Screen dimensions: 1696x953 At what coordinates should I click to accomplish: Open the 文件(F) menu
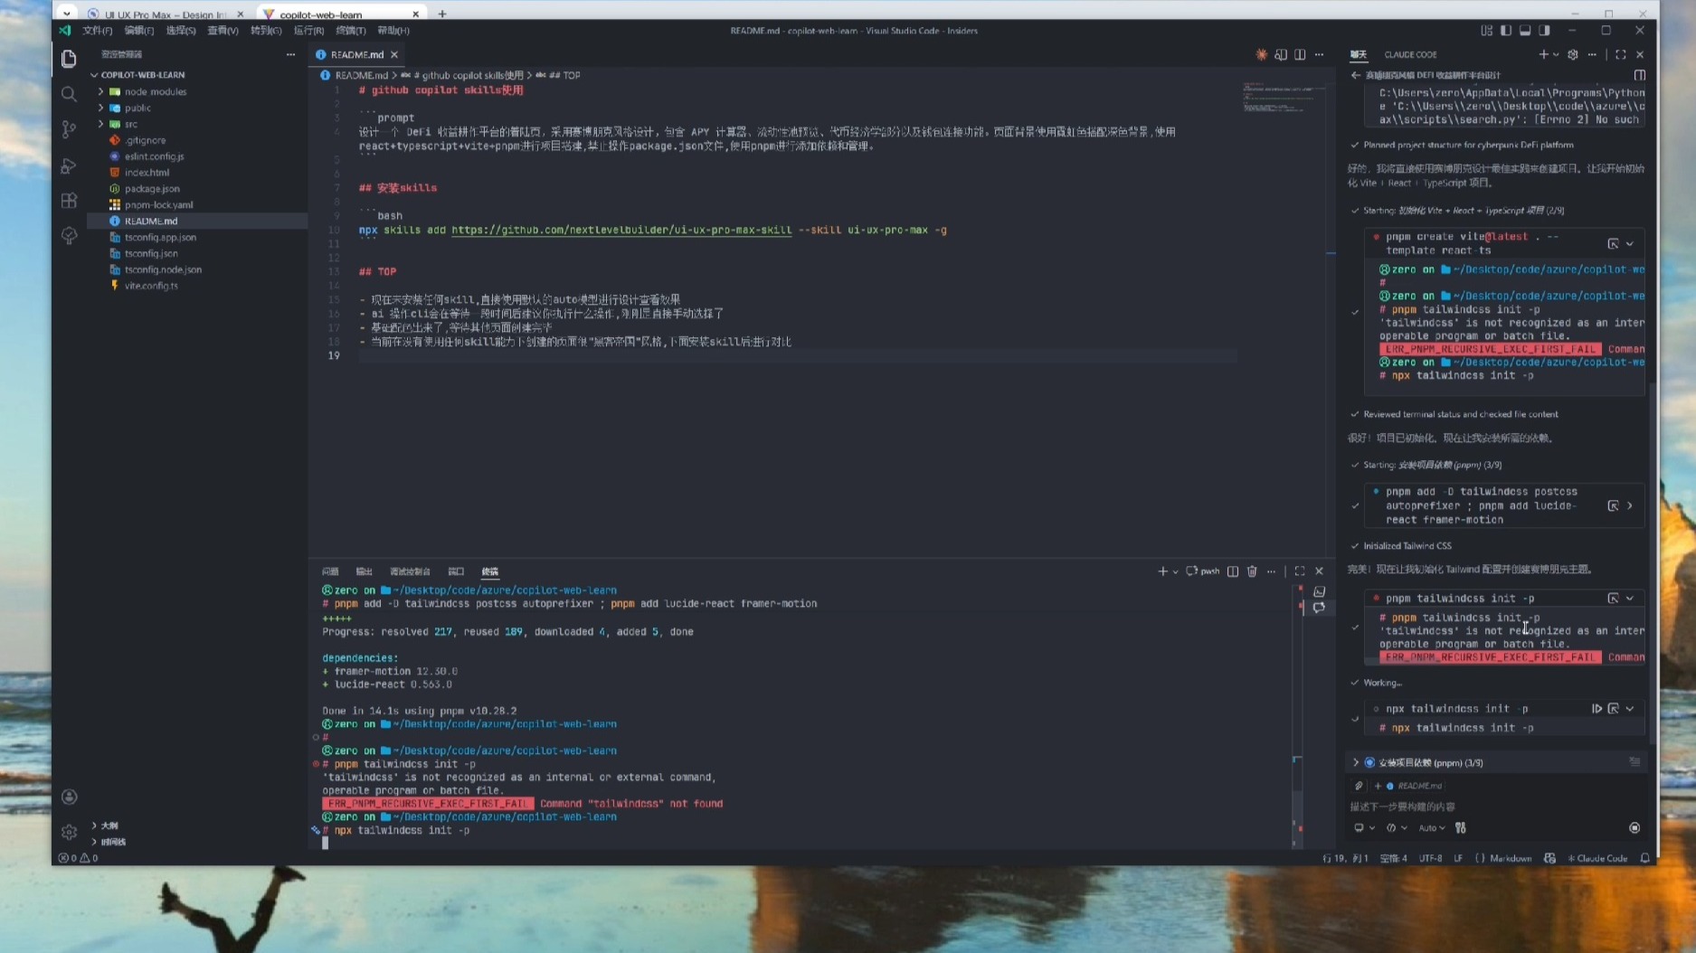click(97, 30)
